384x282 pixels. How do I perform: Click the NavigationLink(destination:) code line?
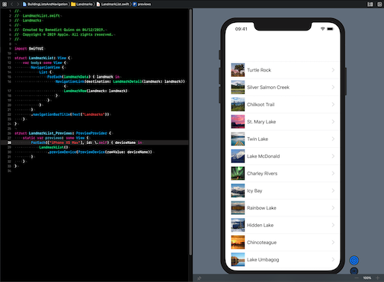(120, 82)
